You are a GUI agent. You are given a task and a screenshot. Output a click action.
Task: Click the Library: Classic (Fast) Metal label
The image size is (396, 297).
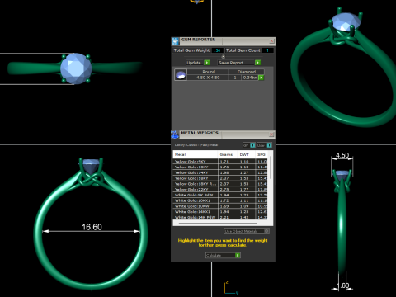coord(196,145)
